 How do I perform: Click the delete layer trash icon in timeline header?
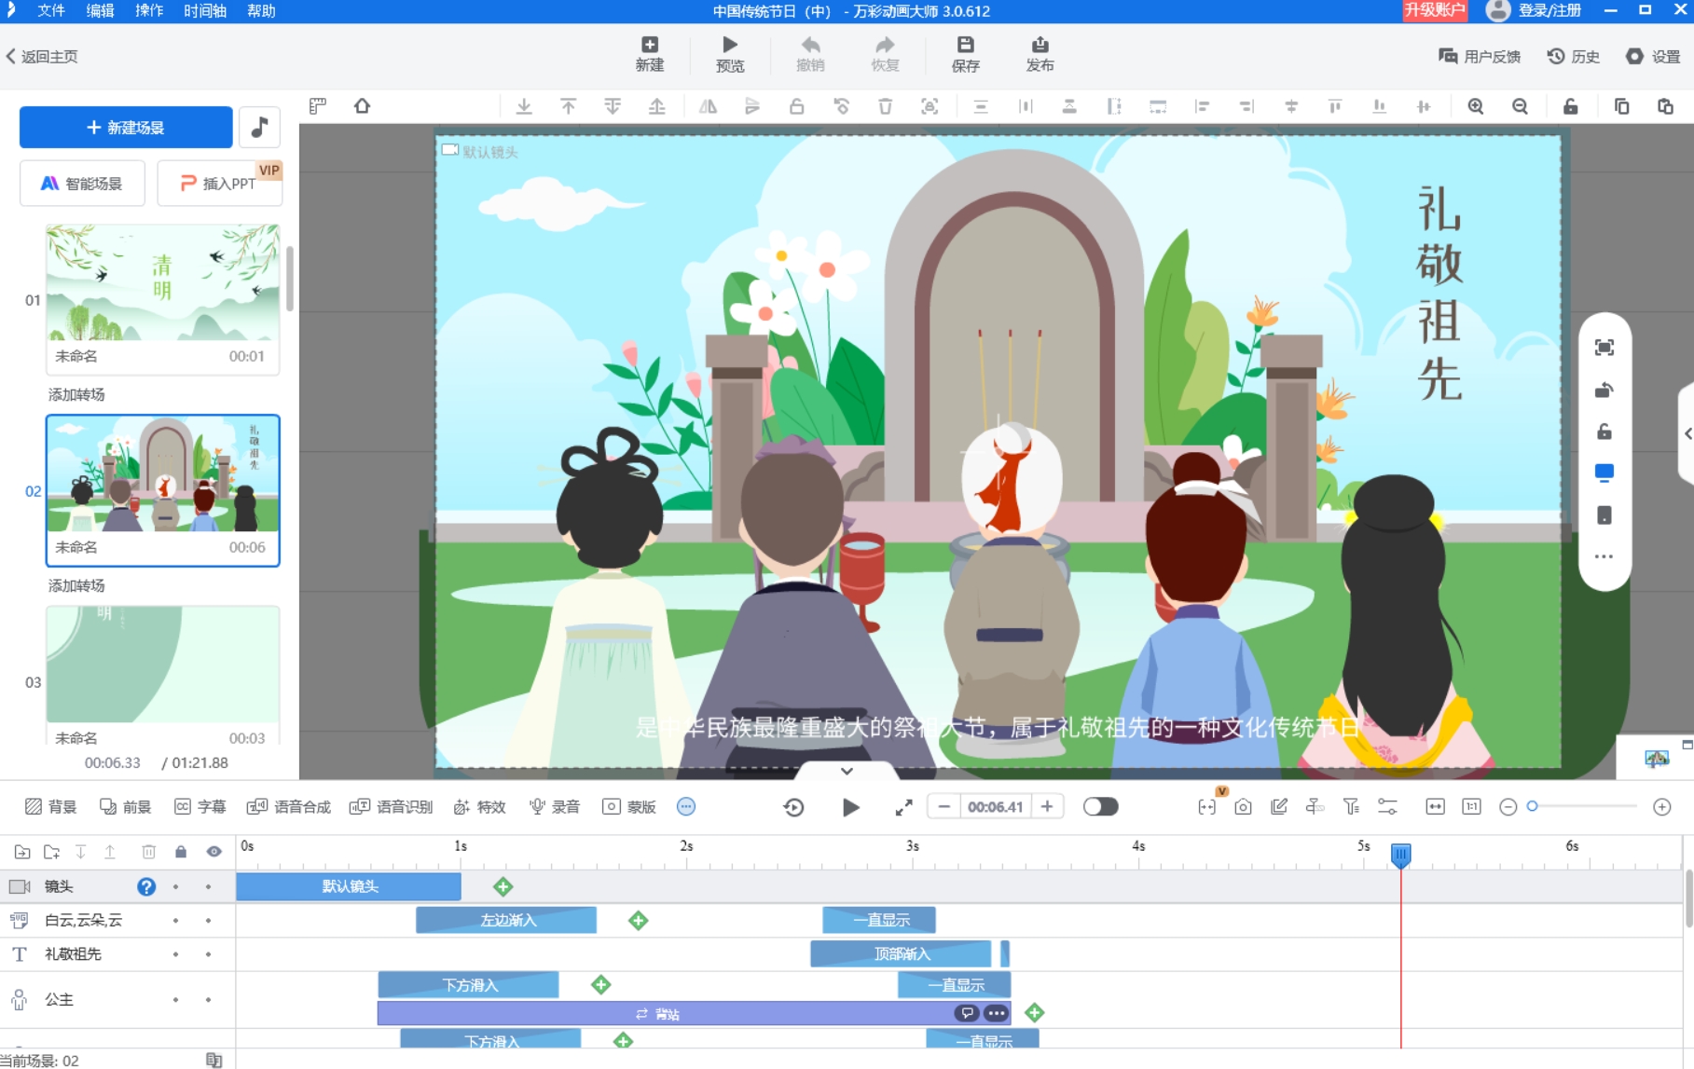click(x=148, y=852)
